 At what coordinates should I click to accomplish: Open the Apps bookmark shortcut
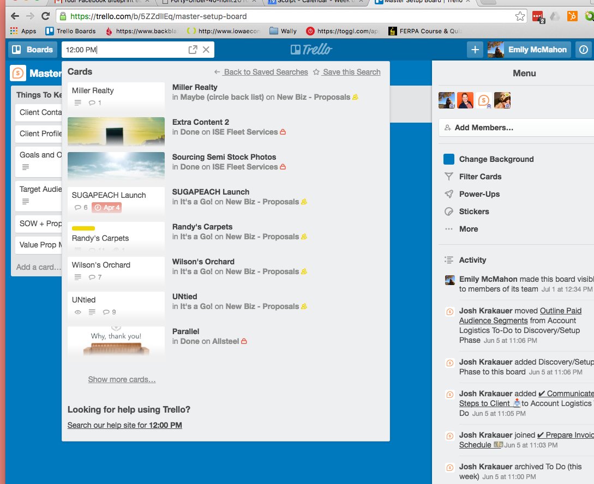point(23,31)
